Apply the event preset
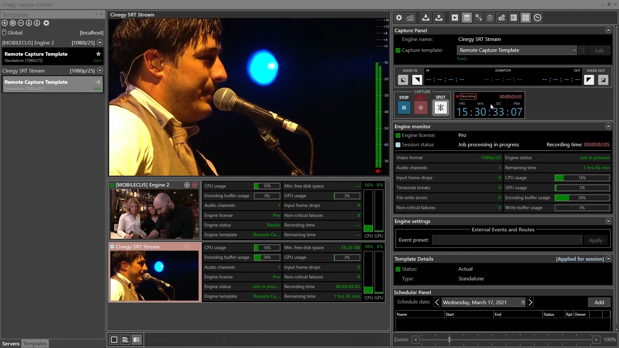 point(595,240)
